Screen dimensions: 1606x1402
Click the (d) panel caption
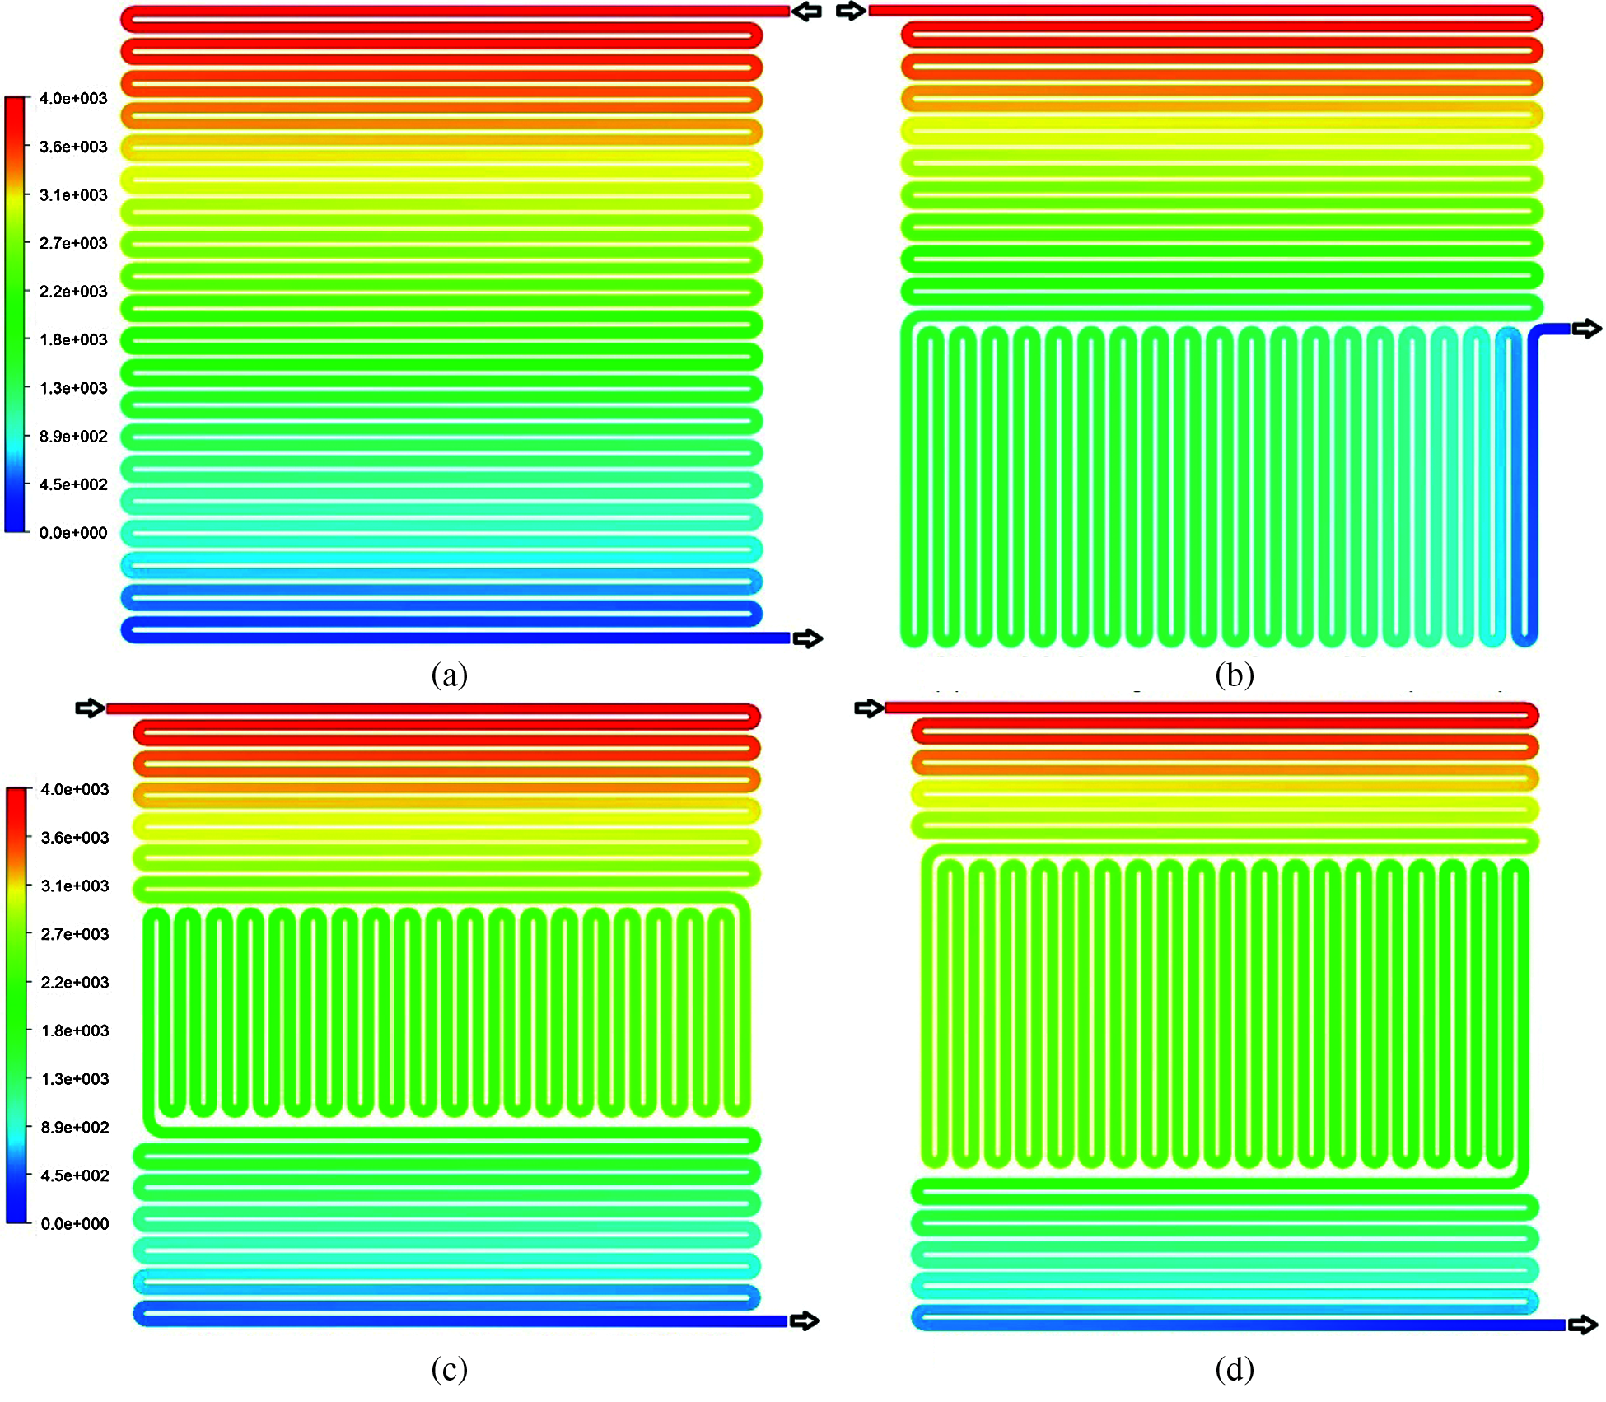click(x=1235, y=1368)
